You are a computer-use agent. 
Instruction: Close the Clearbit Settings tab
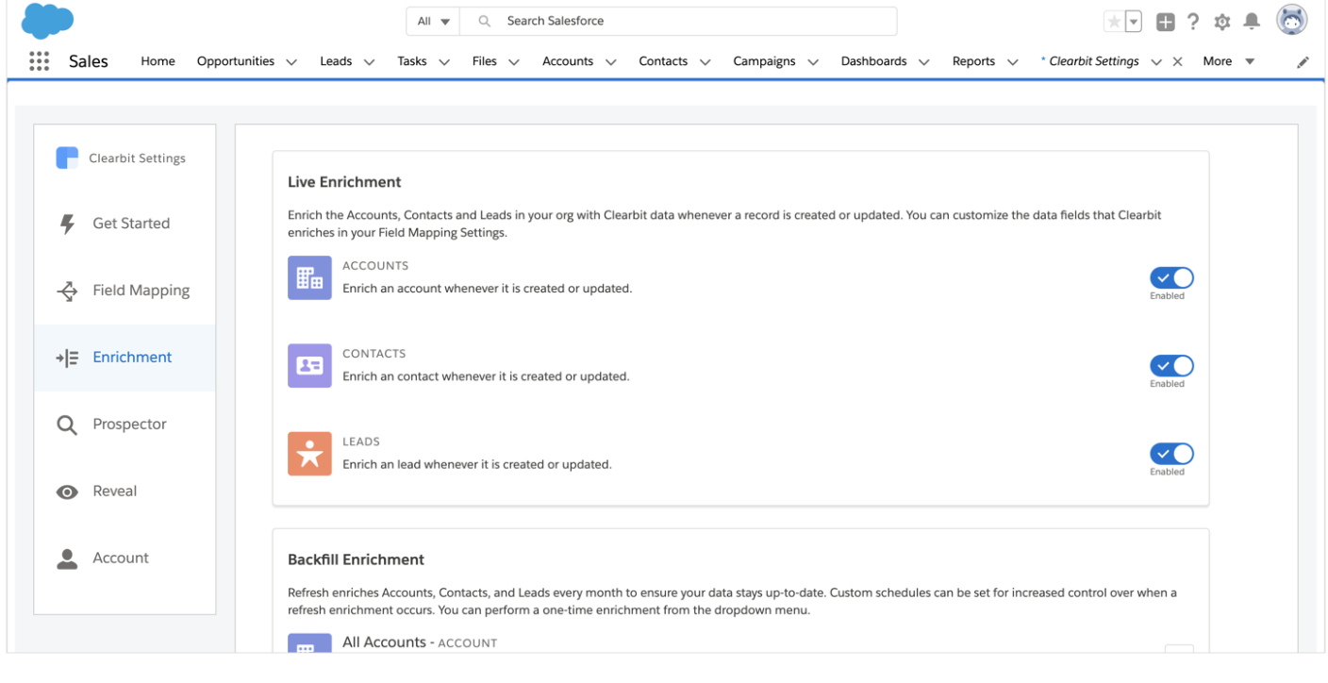click(1177, 62)
